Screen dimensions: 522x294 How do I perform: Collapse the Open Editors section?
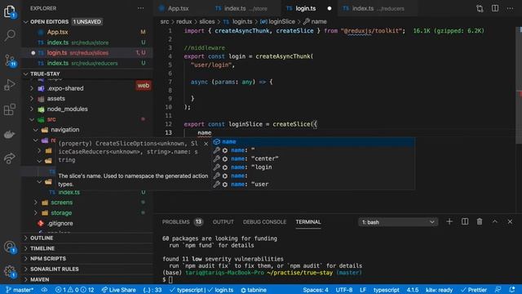(x=86, y=22)
